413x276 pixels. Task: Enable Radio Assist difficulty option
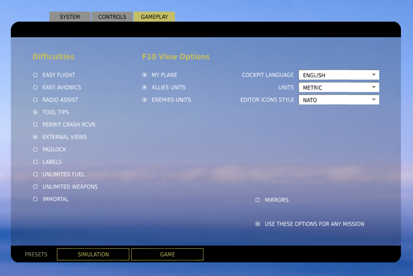35,100
